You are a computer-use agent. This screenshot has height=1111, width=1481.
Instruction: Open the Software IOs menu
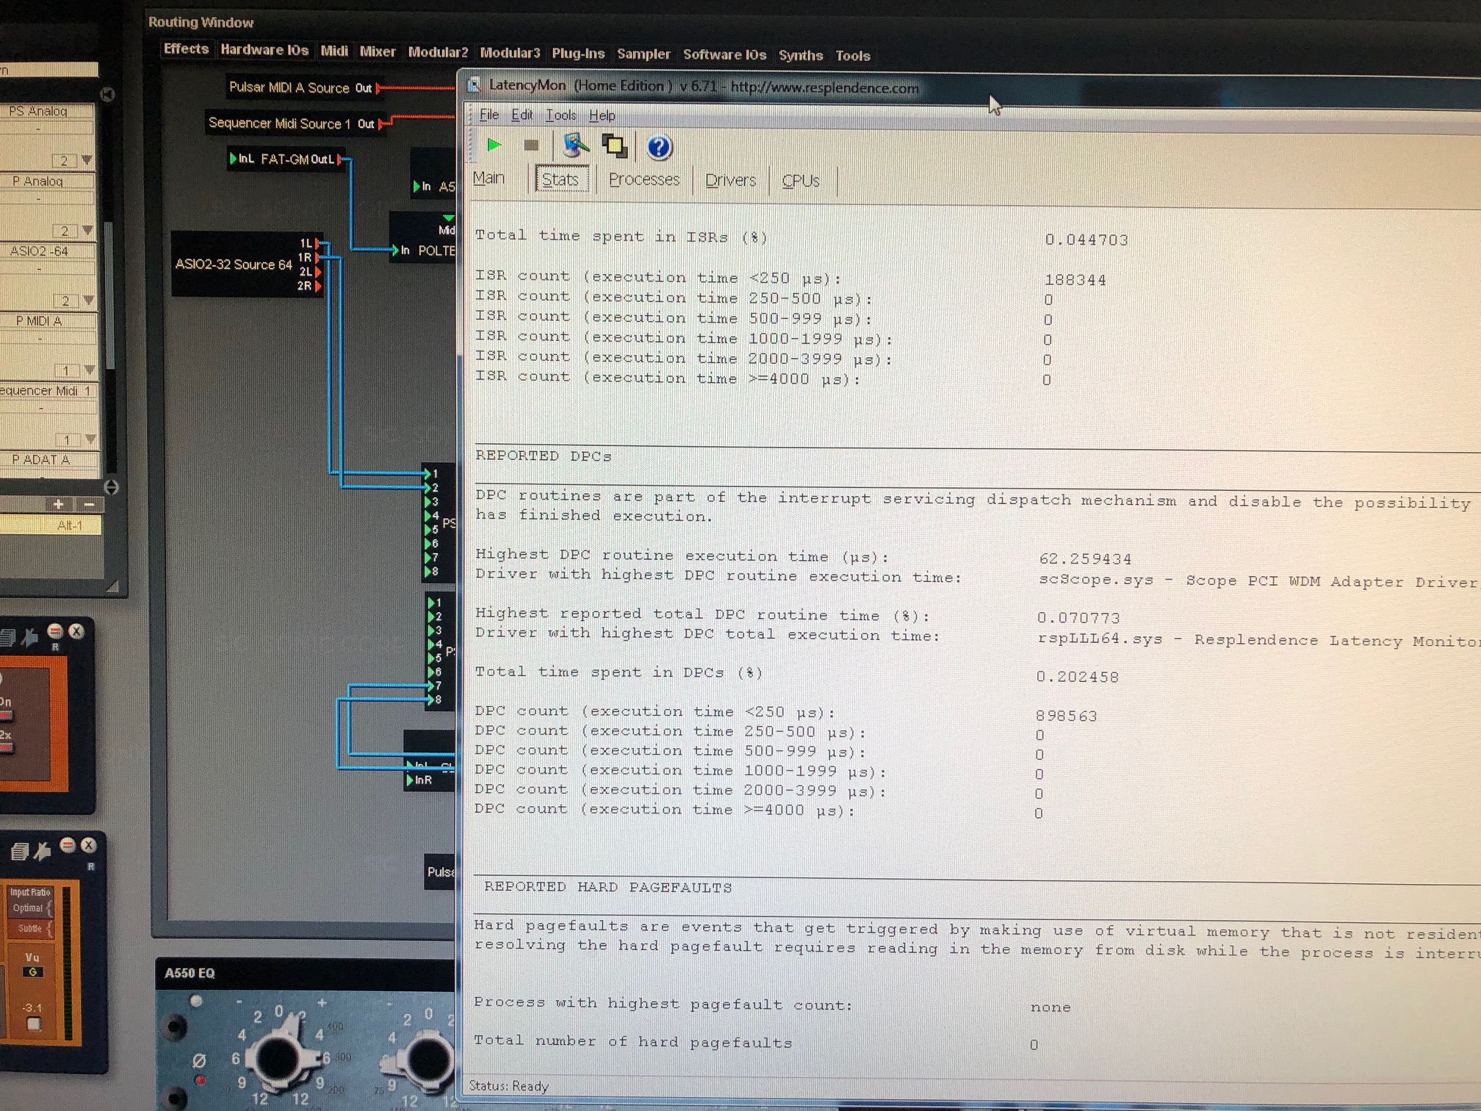(724, 54)
